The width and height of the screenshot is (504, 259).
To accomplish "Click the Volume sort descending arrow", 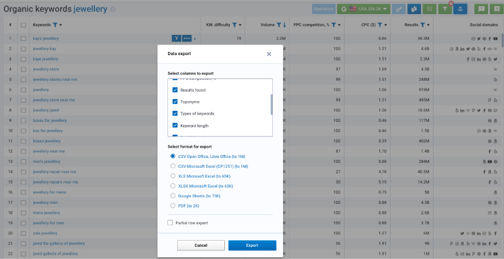I will [x=284, y=24].
